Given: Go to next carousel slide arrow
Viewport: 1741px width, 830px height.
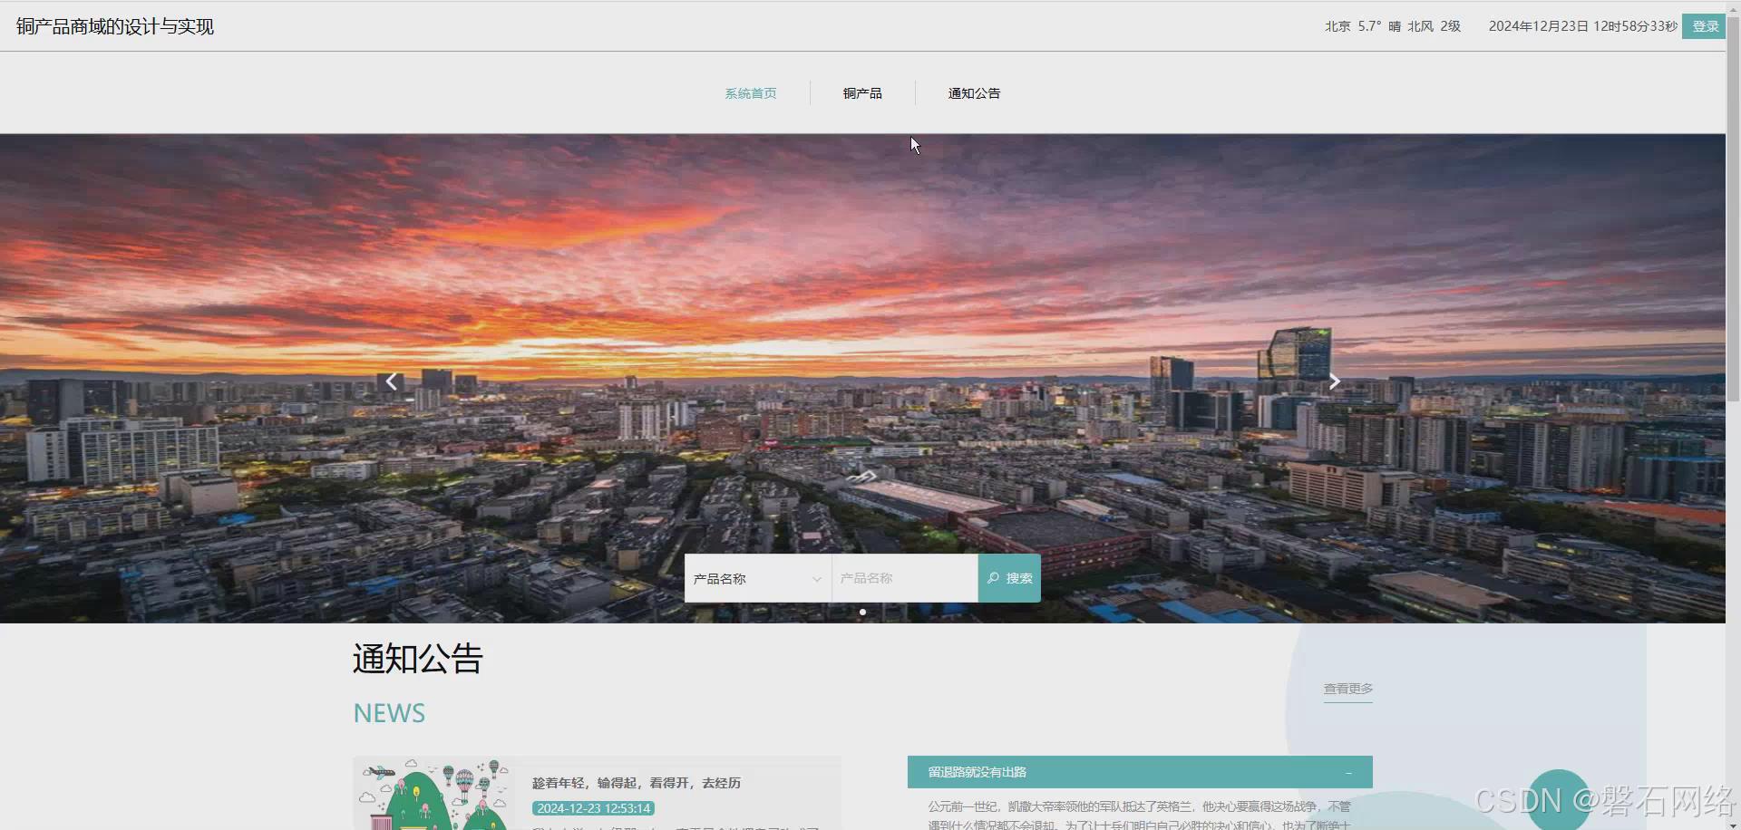Looking at the screenshot, I should click(1334, 381).
